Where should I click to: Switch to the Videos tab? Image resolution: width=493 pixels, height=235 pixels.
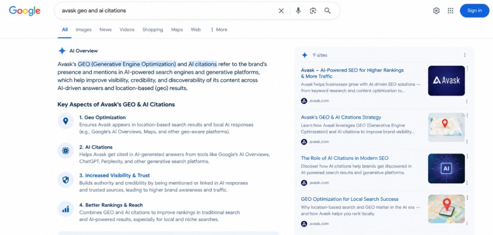(x=127, y=30)
